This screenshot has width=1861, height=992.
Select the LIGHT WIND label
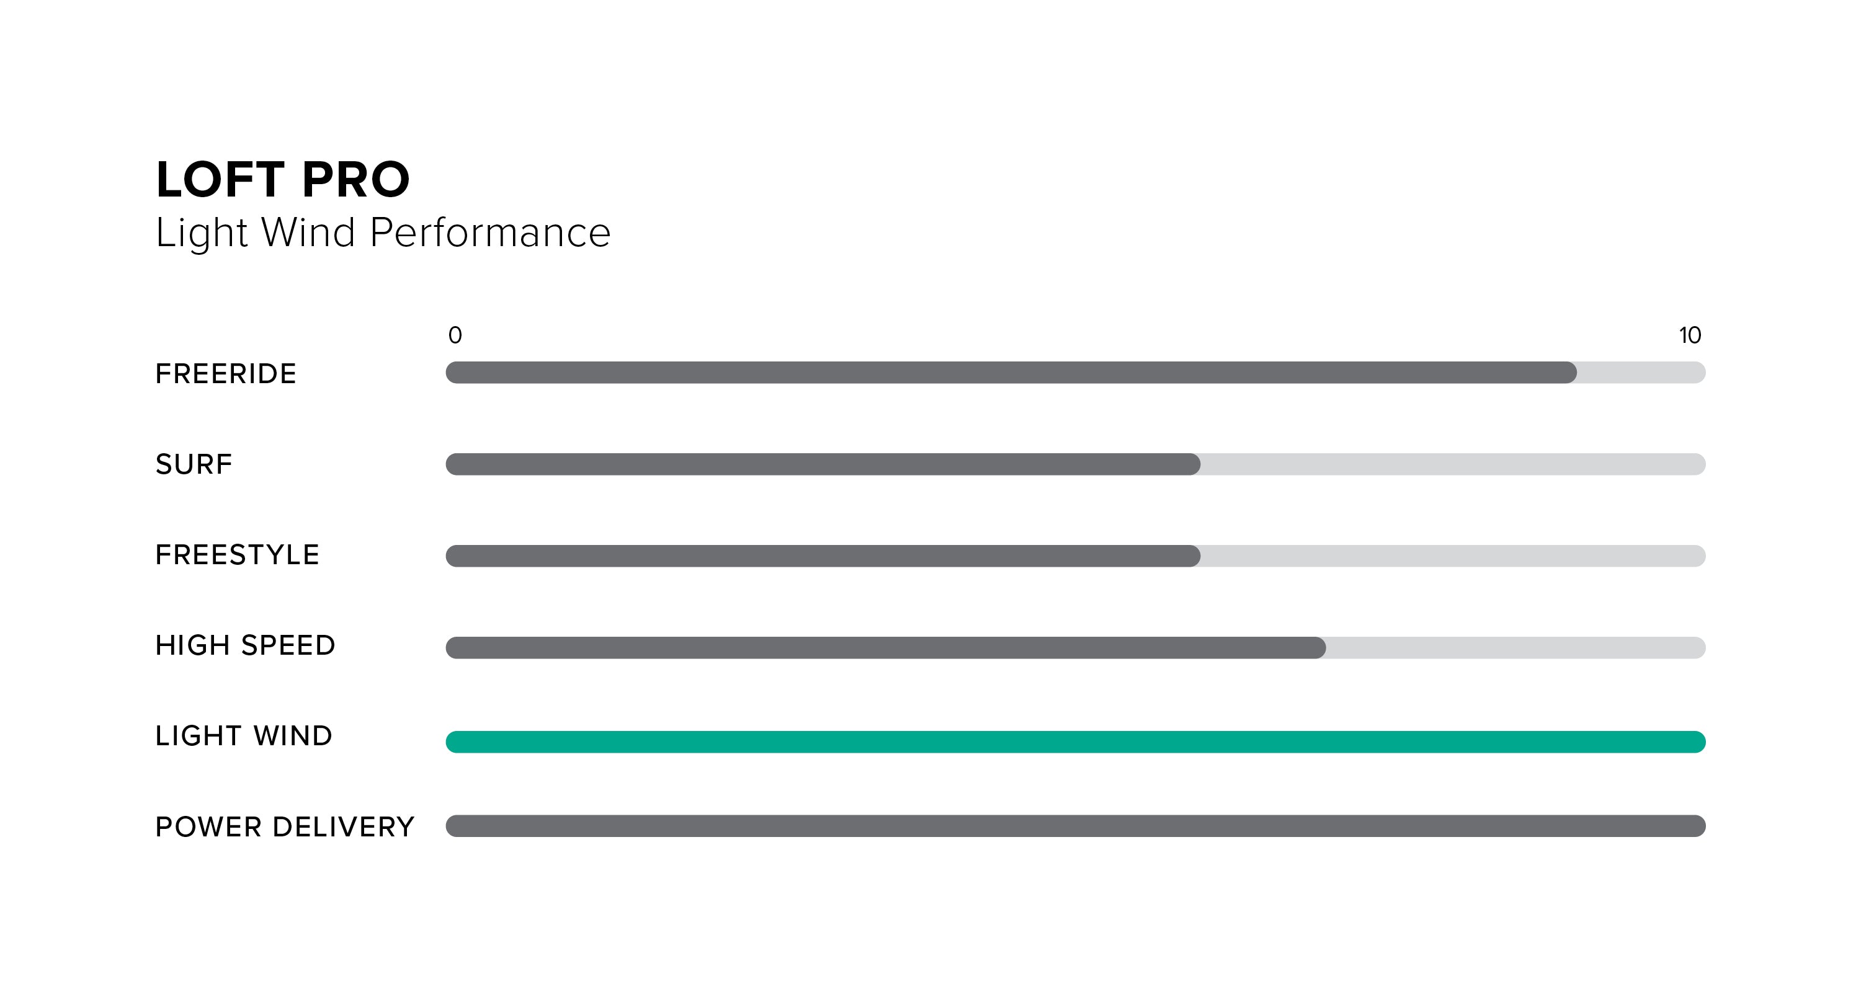coord(243,736)
